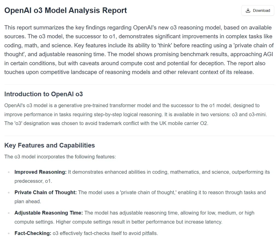Click the bullet marker beside Improved Reasoning

[x=8, y=172]
